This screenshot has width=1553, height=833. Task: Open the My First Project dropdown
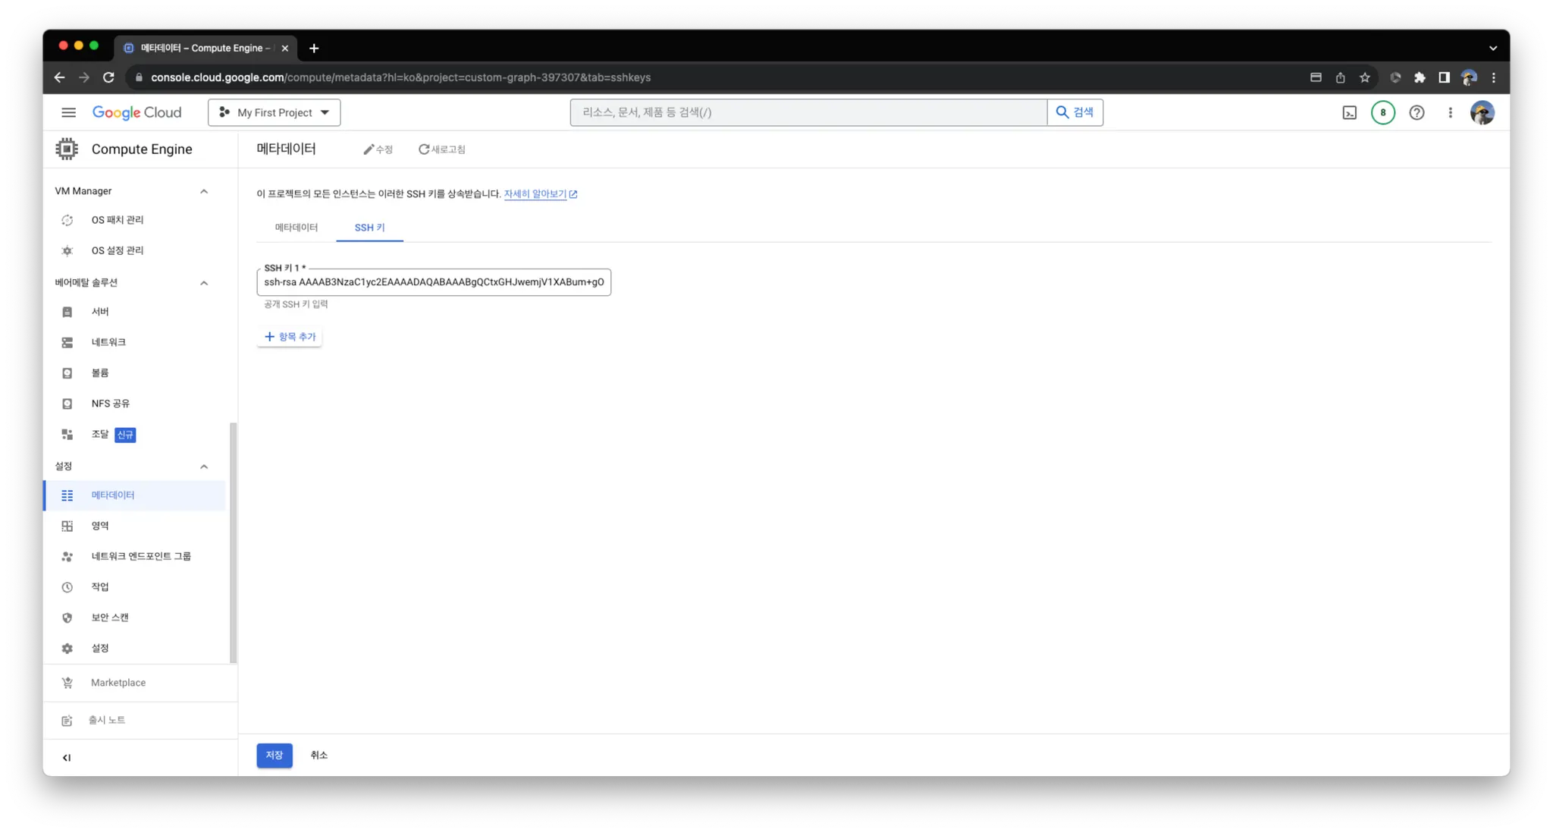pos(274,112)
